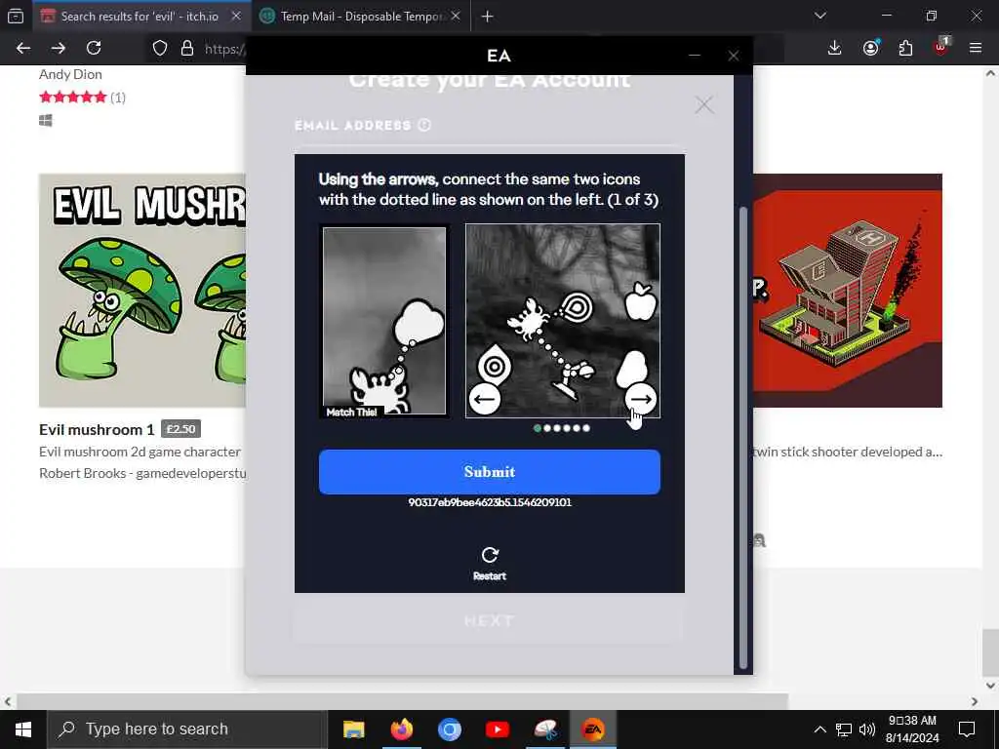Switch to the Temp Mail tab
The width and height of the screenshot is (999, 749).
pos(362,16)
